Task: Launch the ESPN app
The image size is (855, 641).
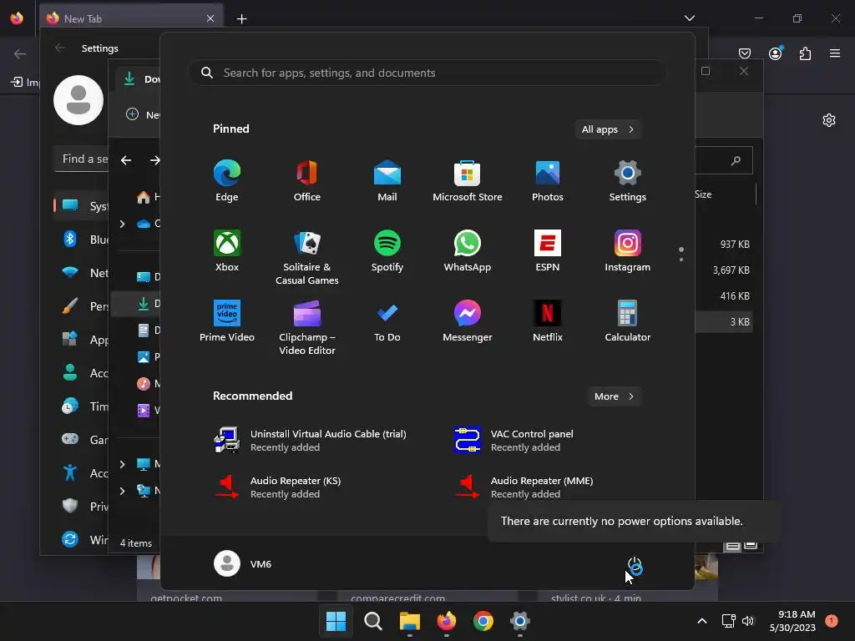Action: coord(548,251)
